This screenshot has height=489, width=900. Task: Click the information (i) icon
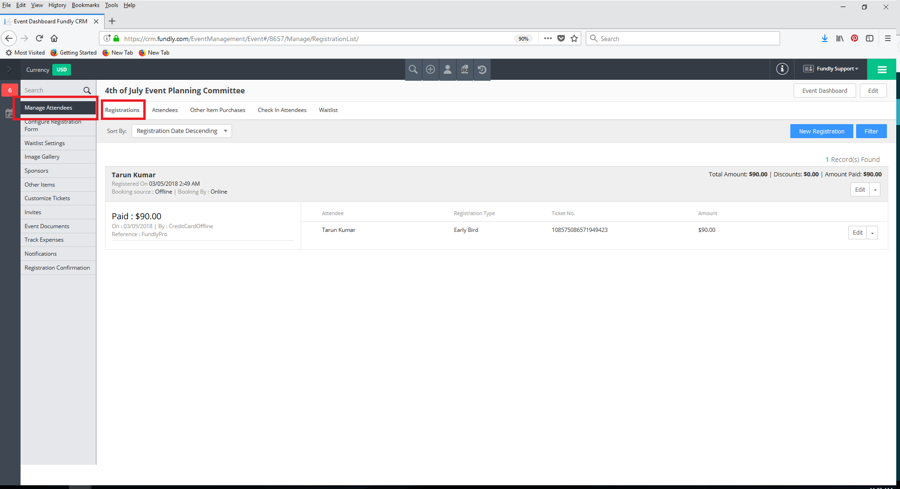[782, 69]
